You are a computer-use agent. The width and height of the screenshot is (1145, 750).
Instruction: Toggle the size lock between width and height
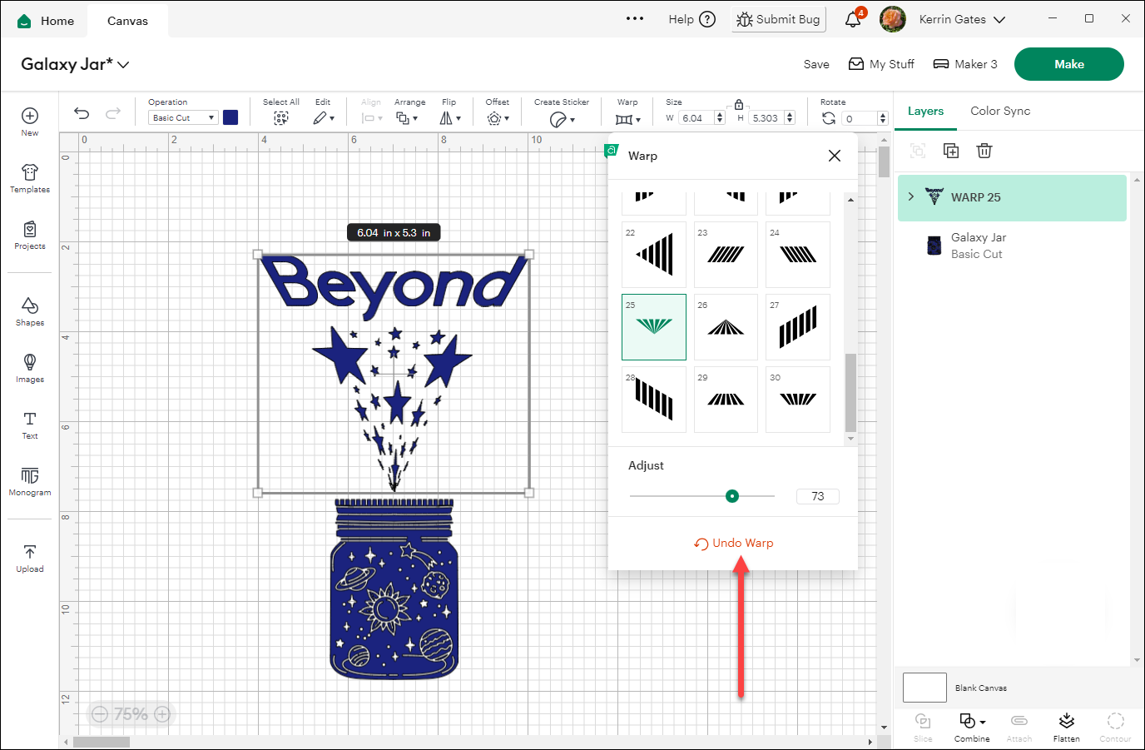click(x=738, y=105)
